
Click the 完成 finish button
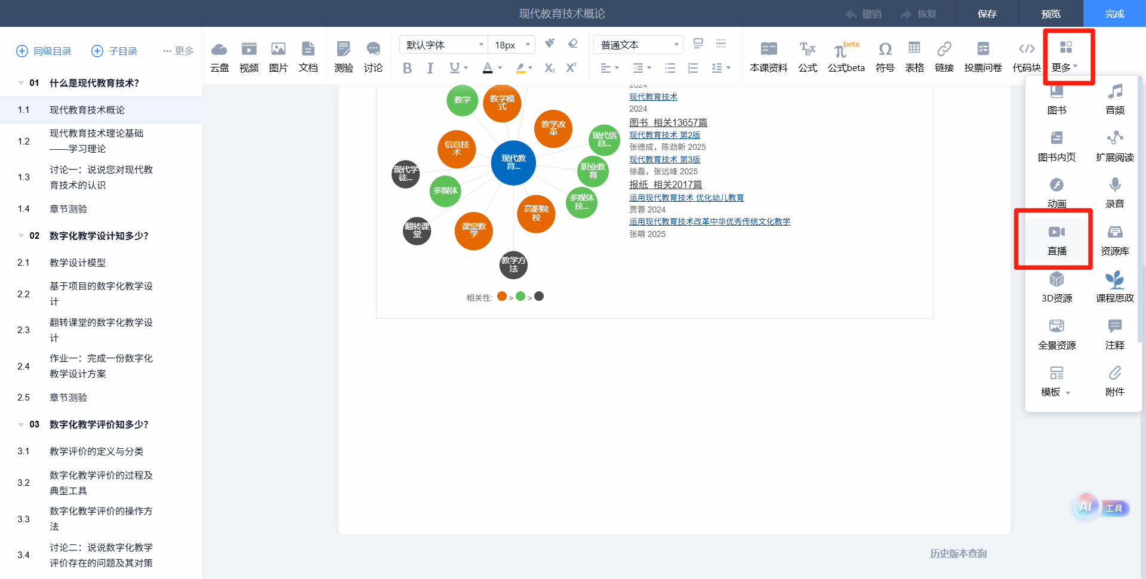click(1114, 14)
